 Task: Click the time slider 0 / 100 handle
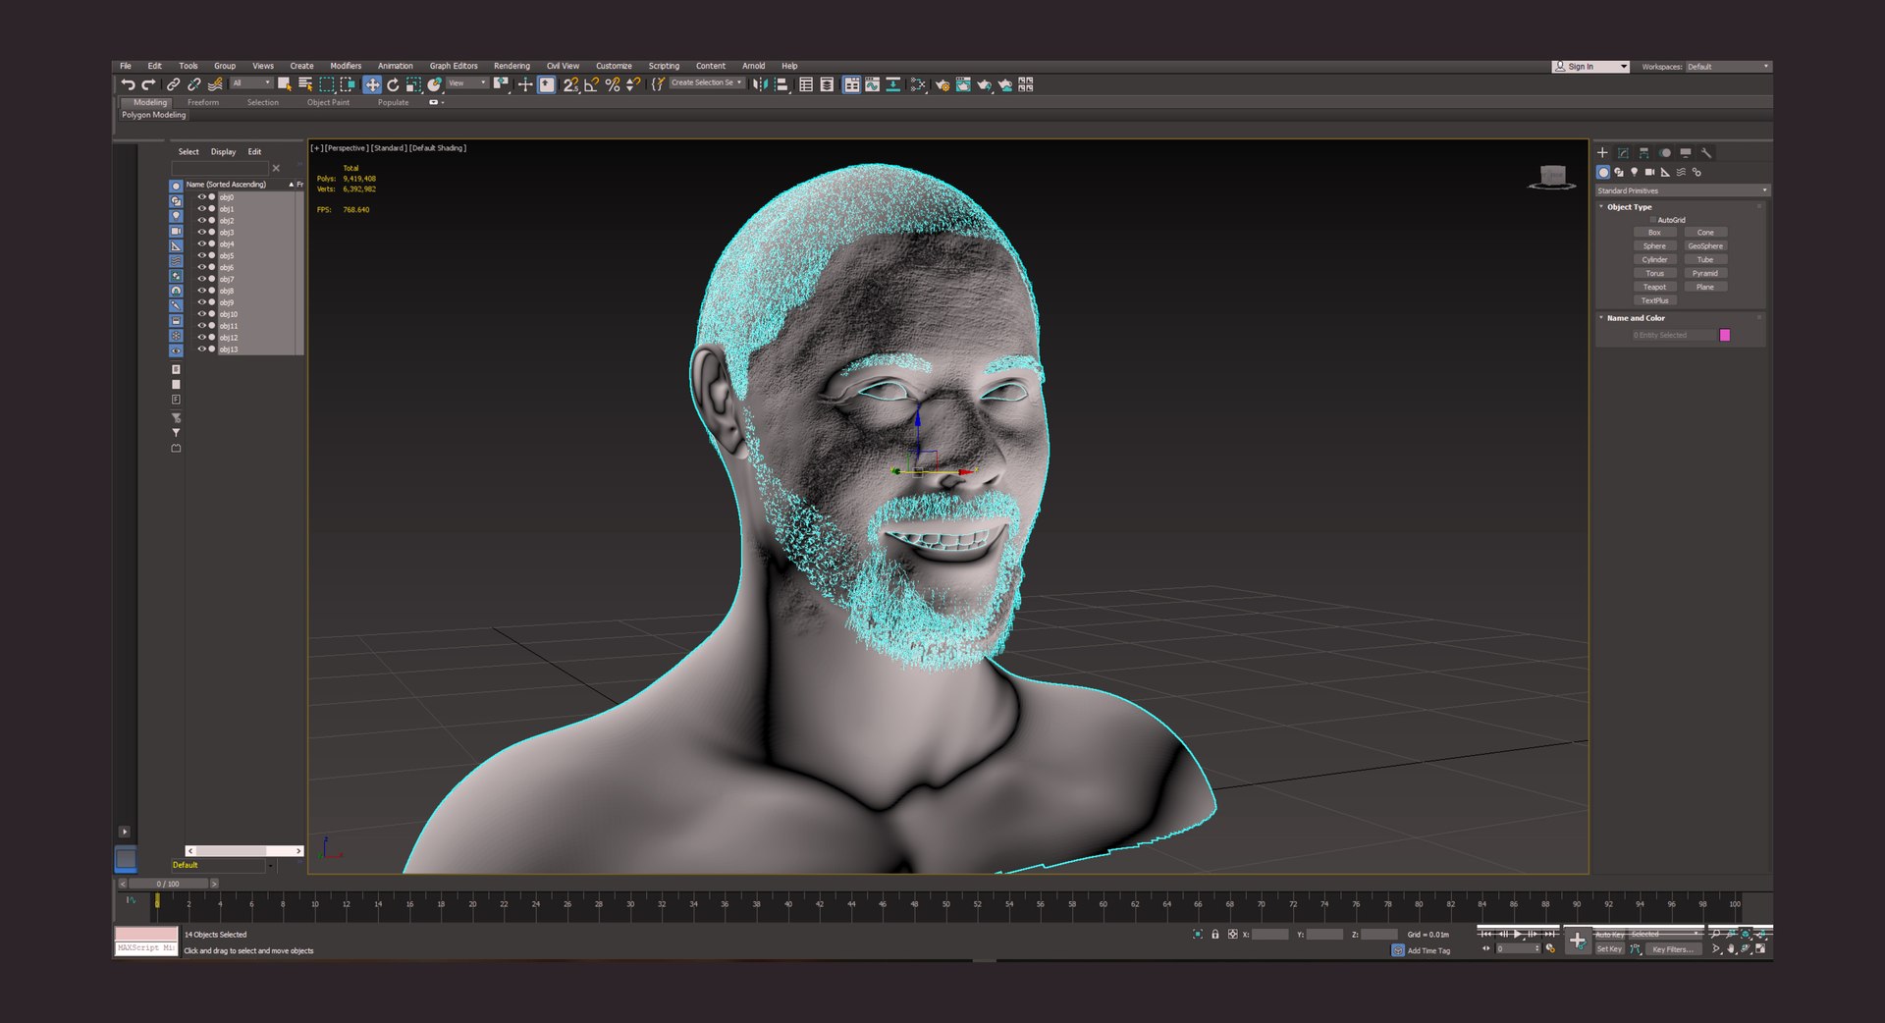pyautogui.click(x=167, y=884)
